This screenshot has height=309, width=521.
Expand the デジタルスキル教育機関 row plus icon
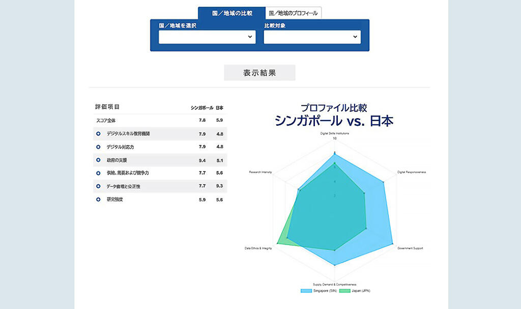(x=98, y=134)
